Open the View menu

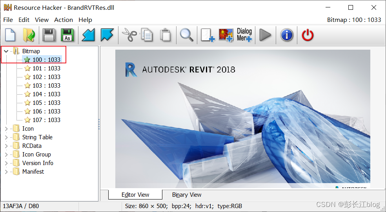pos(42,20)
